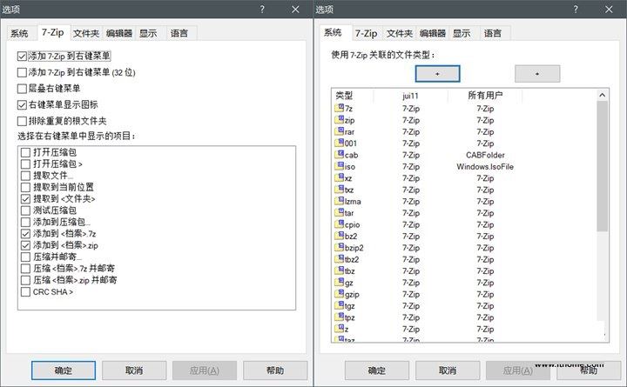Click the bz2 file type icon
Screen dimensions: 627x387
point(339,235)
